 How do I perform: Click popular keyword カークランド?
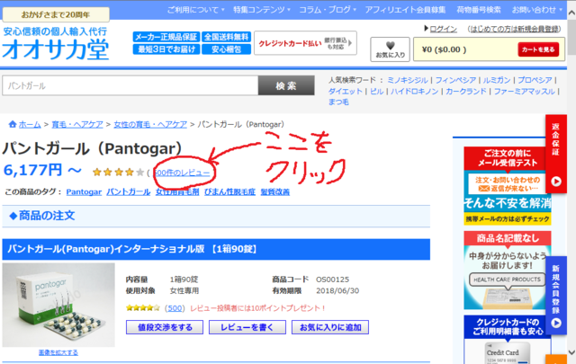click(x=466, y=92)
